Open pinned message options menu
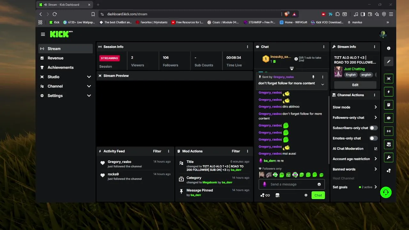The width and height of the screenshot is (409, 230). pos(323,77)
